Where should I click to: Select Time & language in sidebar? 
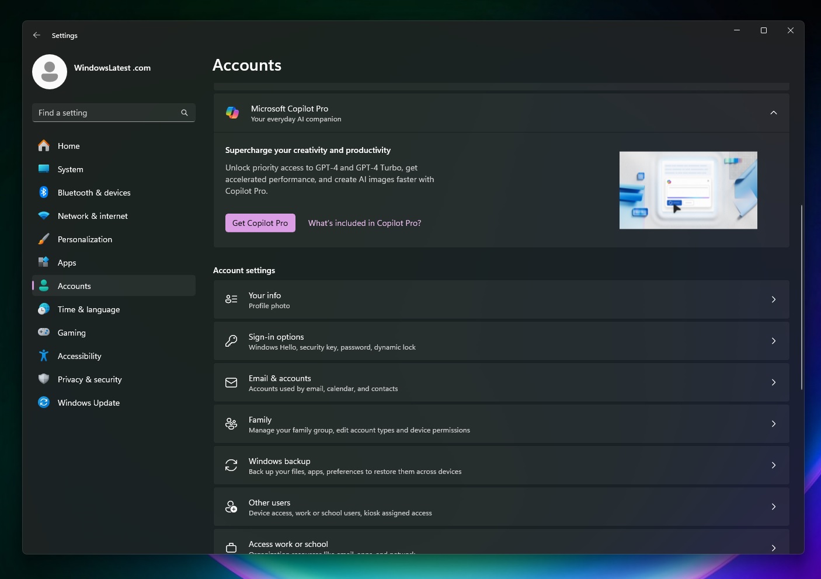[x=114, y=309]
